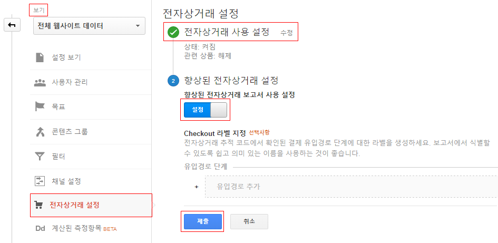The image size is (498, 243).
Task: Click the 수정 link
Action: [x=287, y=33]
